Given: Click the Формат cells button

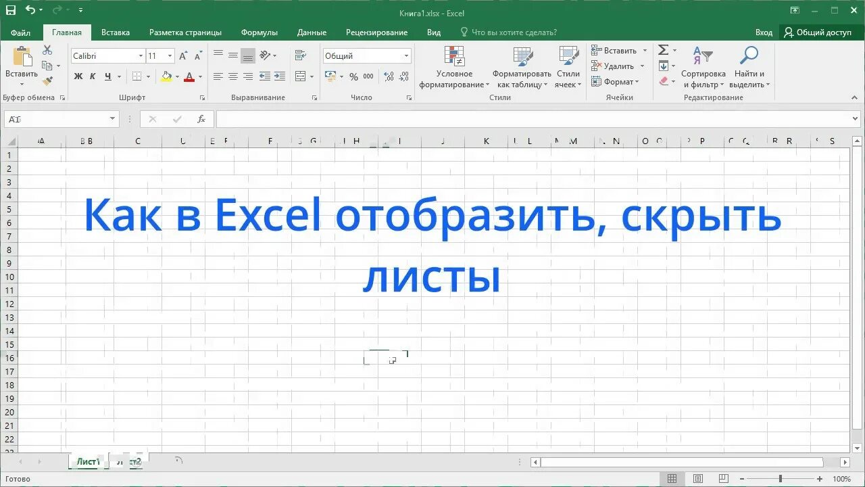Looking at the screenshot, I should [x=615, y=82].
